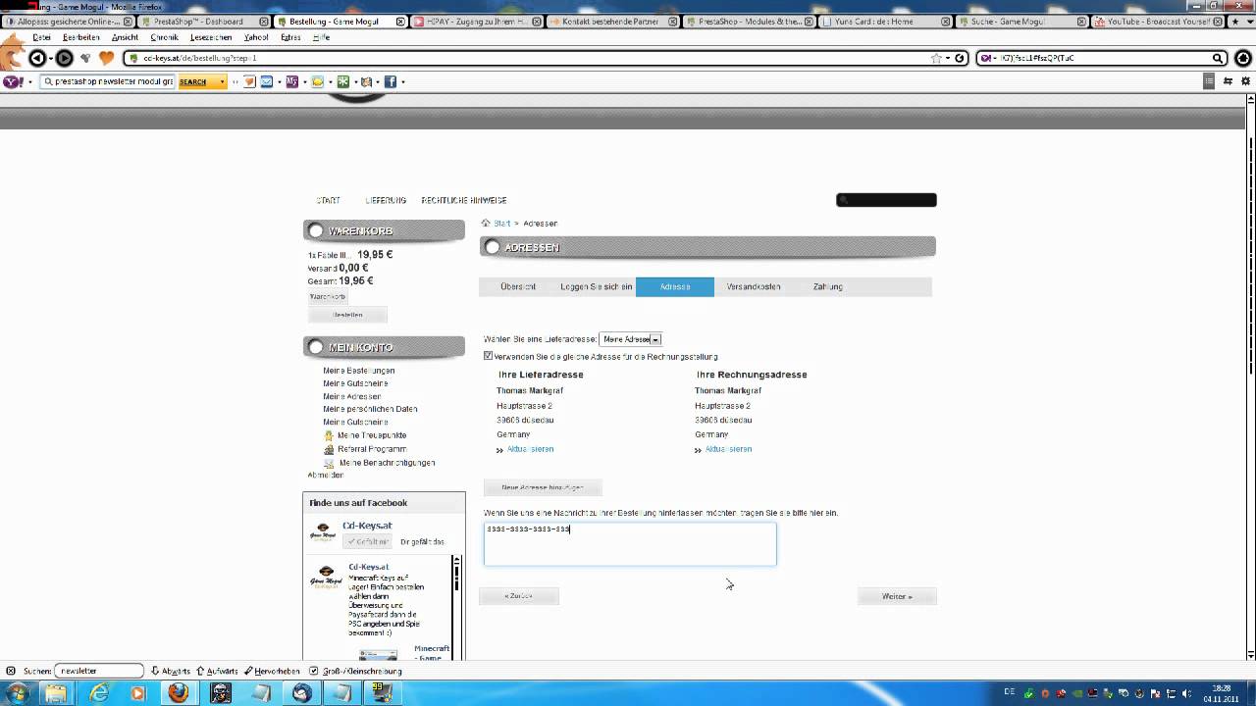Open the Lesezeichen menu
1256x706 pixels.
tap(211, 37)
